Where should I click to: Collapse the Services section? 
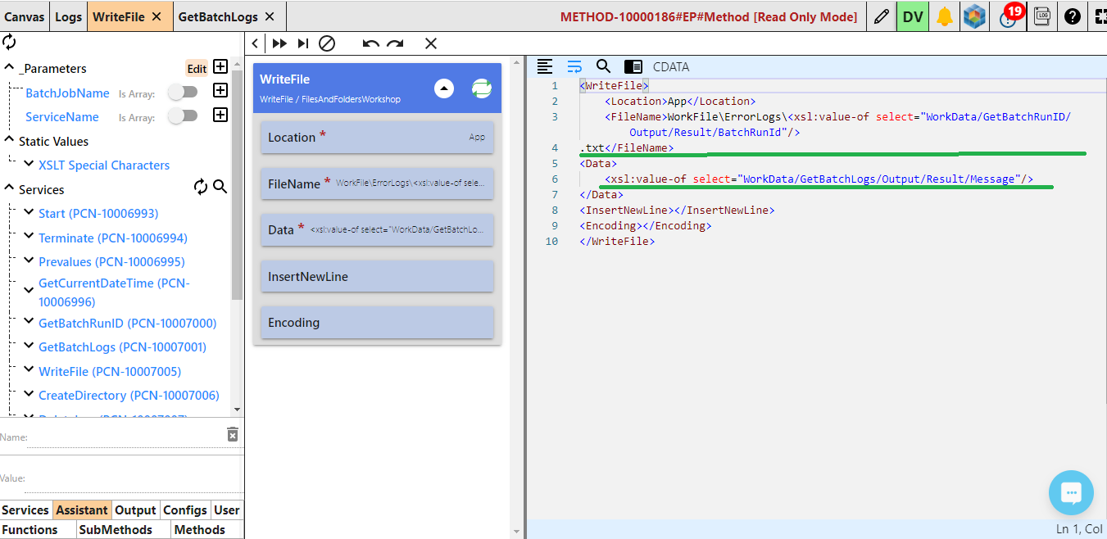(x=10, y=188)
